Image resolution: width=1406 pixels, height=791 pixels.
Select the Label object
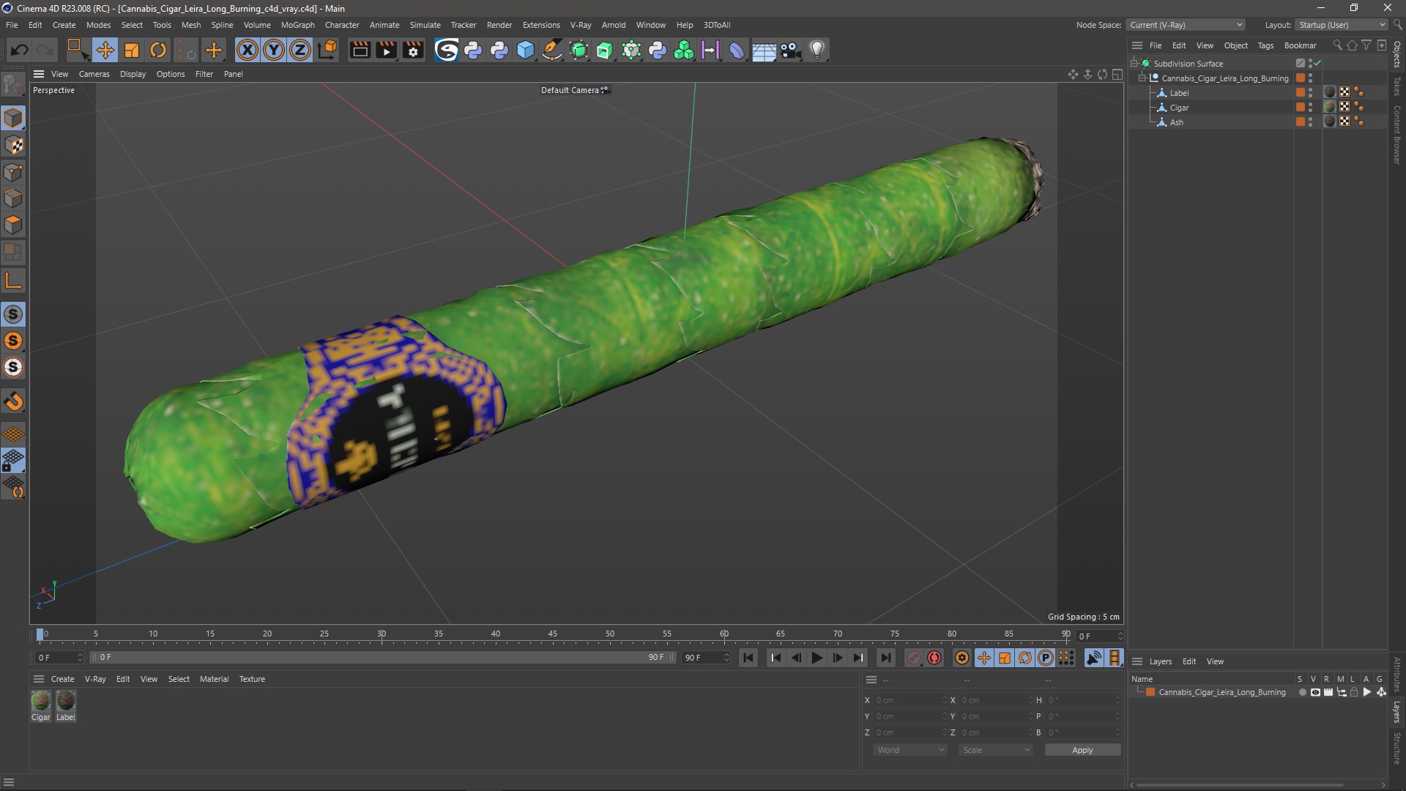pos(1179,93)
